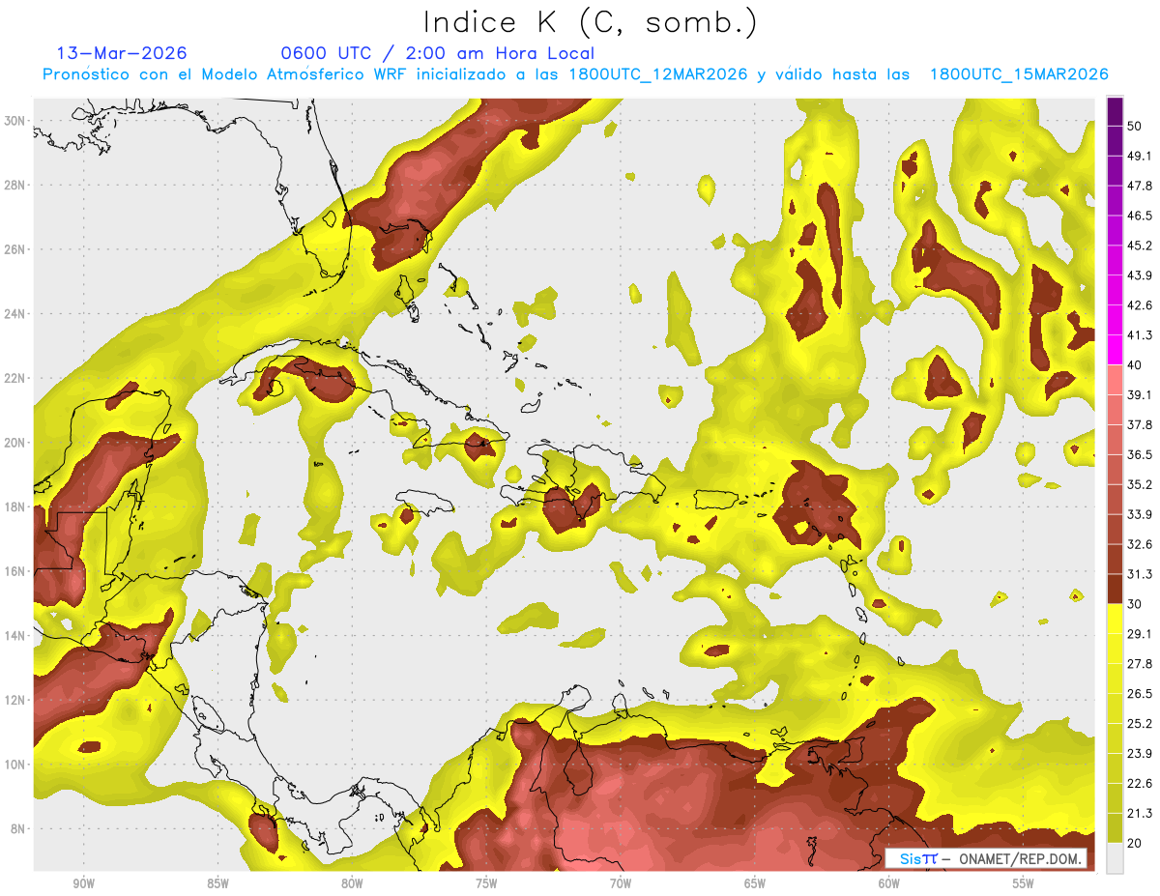This screenshot has width=1160, height=896.
Task: Pick the magenta legend swatch between 40 and 41.3
Action: [1115, 350]
